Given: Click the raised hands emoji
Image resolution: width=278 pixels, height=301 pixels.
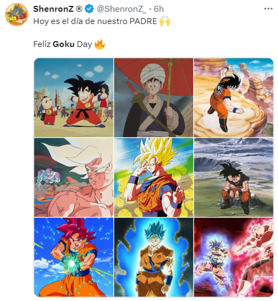Looking at the screenshot, I should pyautogui.click(x=165, y=21).
